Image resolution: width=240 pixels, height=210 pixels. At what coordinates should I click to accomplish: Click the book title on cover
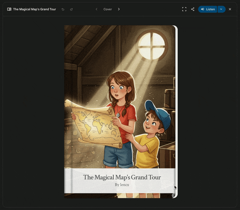[x=122, y=177]
